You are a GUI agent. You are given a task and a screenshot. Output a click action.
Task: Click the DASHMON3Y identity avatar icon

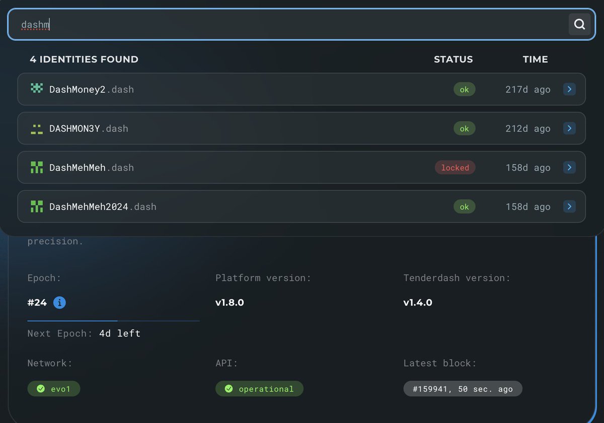[37, 129]
